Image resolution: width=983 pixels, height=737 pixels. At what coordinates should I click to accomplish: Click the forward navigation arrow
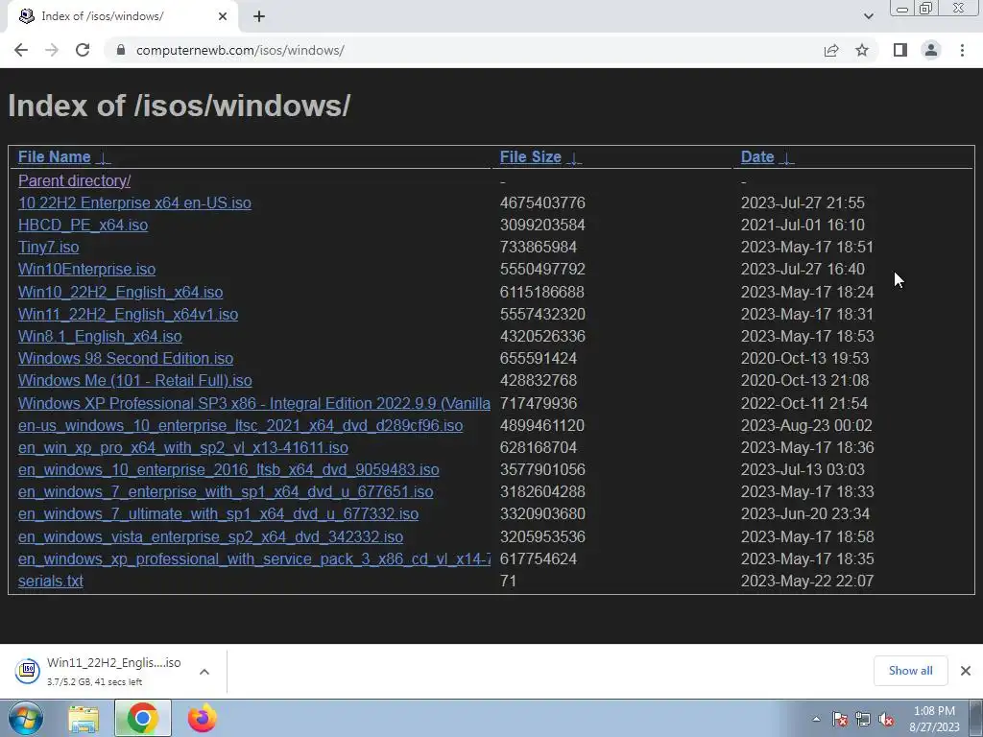(52, 50)
